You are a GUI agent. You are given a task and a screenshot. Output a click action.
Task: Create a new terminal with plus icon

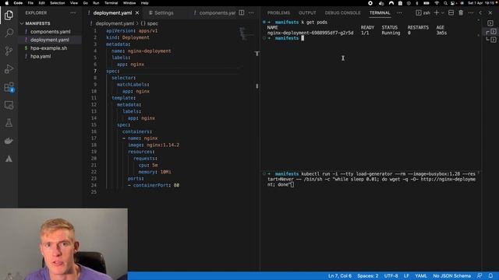[x=437, y=12]
